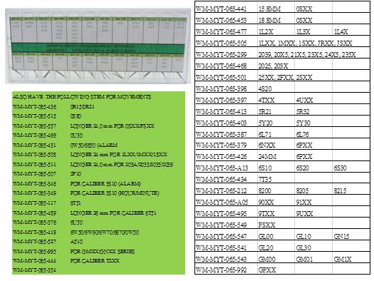
Task: Select table cell WM-MYT-065-501
Action: point(226,75)
